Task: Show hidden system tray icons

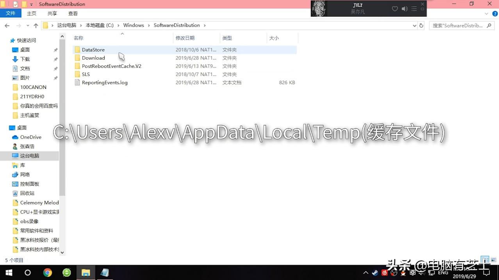Action: coord(366,273)
